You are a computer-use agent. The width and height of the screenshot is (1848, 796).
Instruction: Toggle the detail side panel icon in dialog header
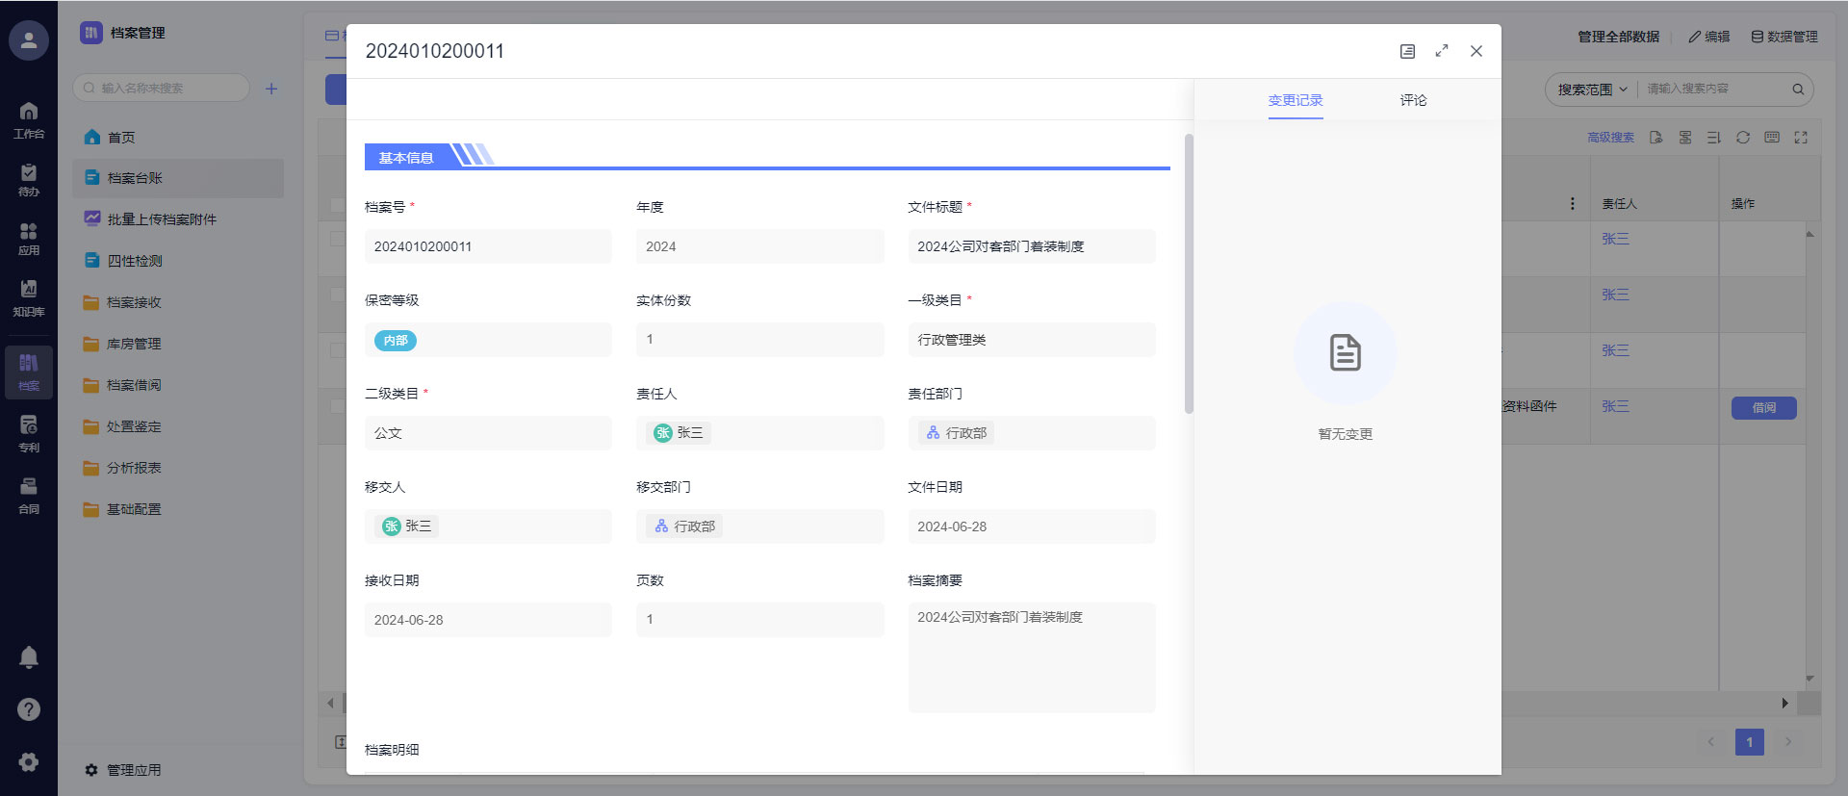tap(1407, 51)
